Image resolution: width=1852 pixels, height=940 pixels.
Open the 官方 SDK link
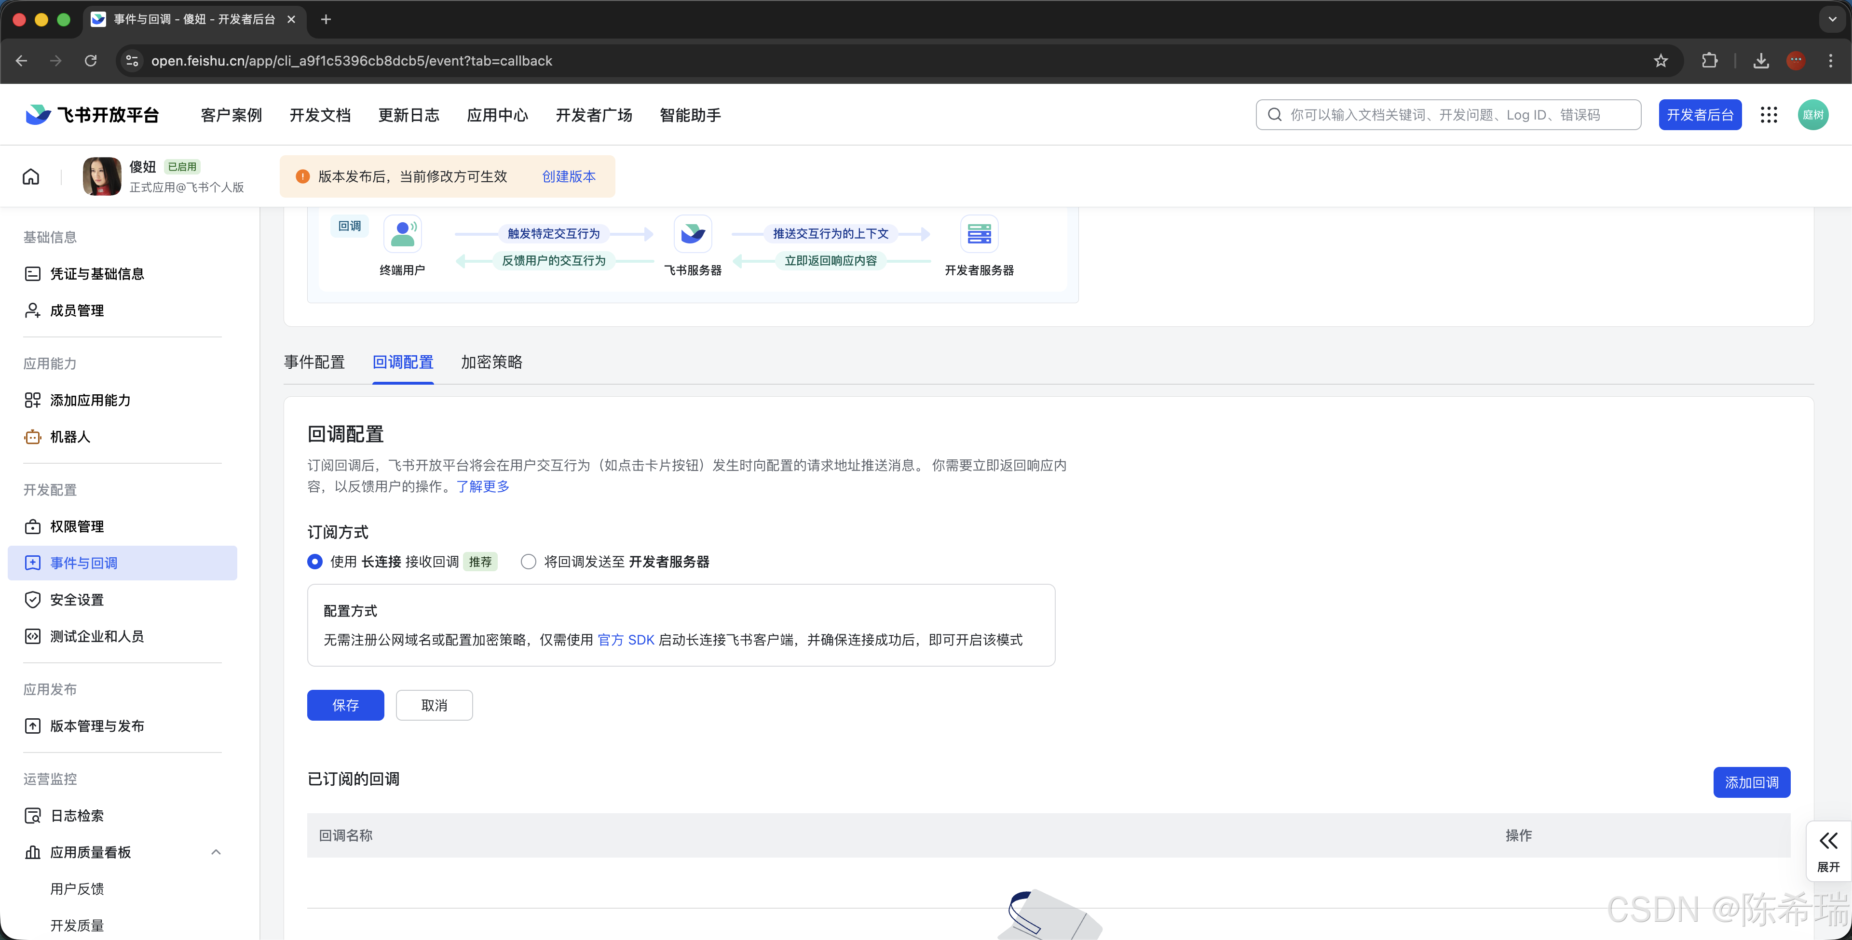(626, 640)
